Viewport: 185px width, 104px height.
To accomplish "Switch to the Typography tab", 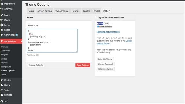I will pyautogui.click(x=62, y=11).
